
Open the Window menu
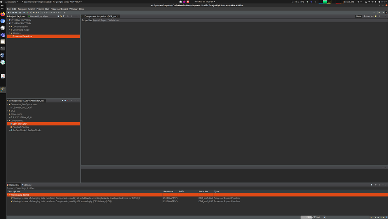point(73,9)
